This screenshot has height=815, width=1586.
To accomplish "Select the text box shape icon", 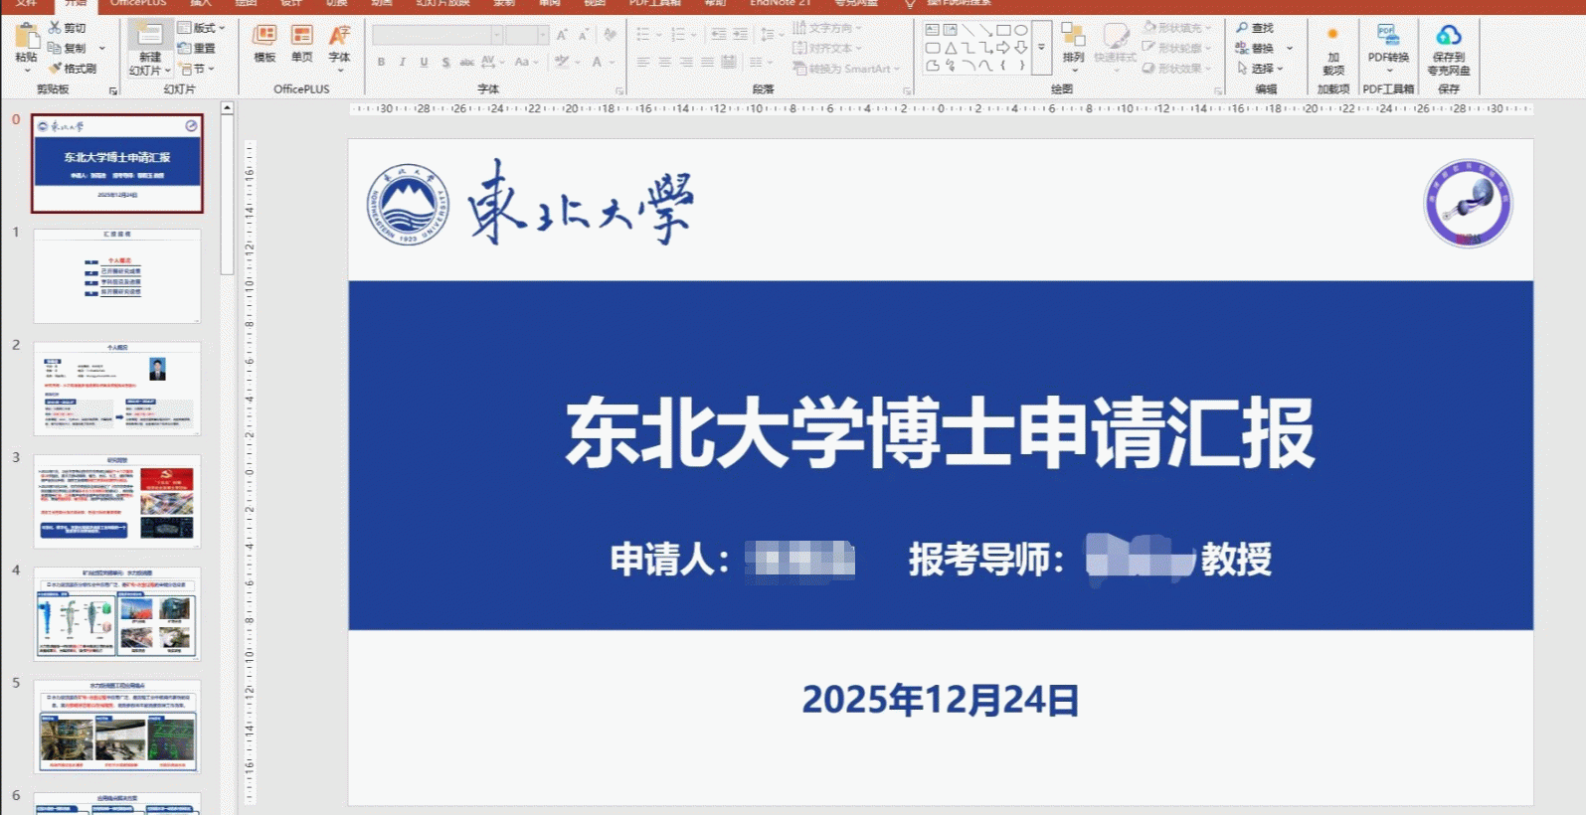I will (933, 30).
